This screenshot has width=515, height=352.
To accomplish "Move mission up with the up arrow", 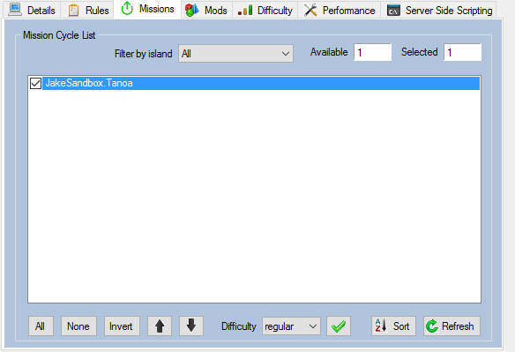I will point(160,326).
